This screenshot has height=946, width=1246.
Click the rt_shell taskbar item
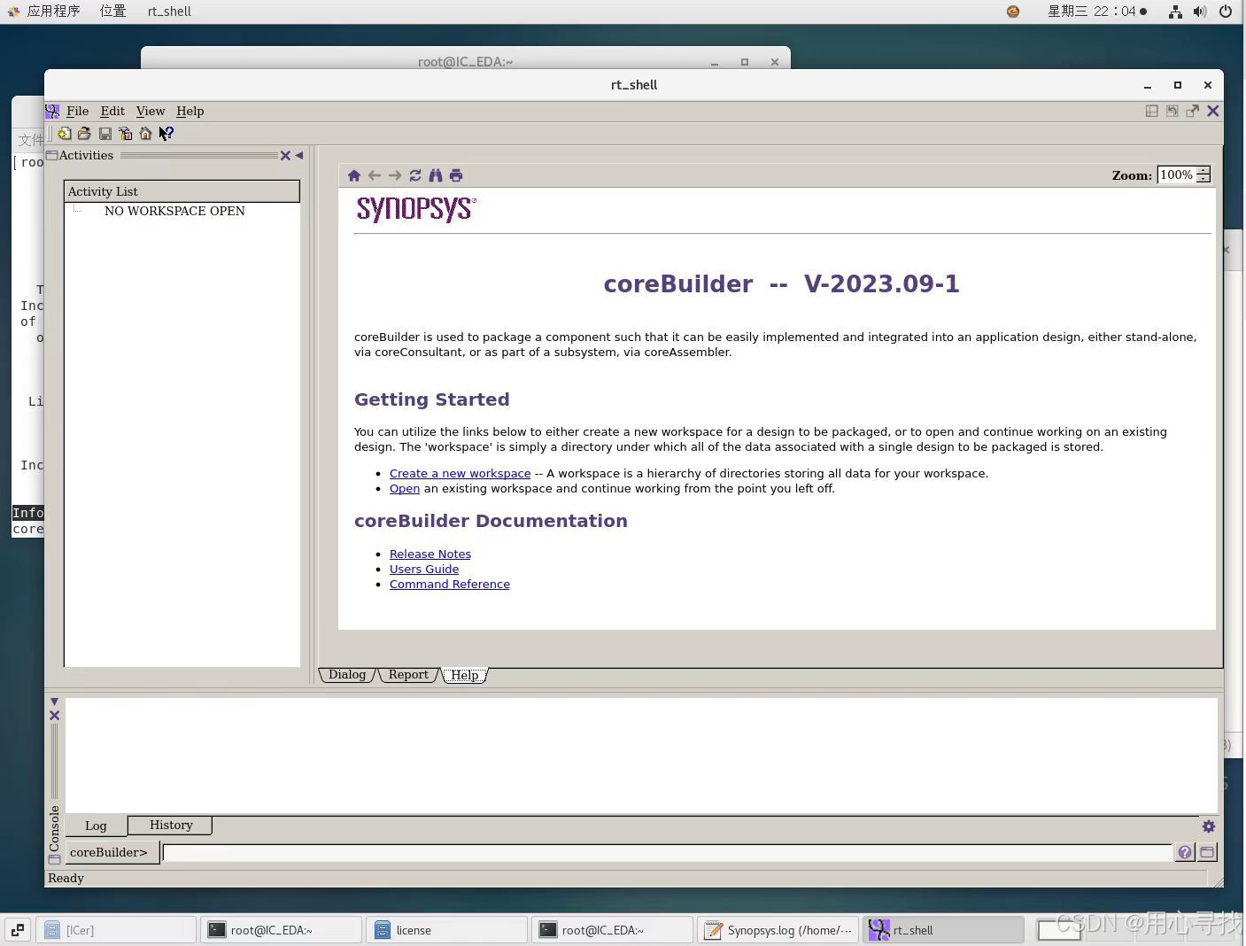point(943,930)
